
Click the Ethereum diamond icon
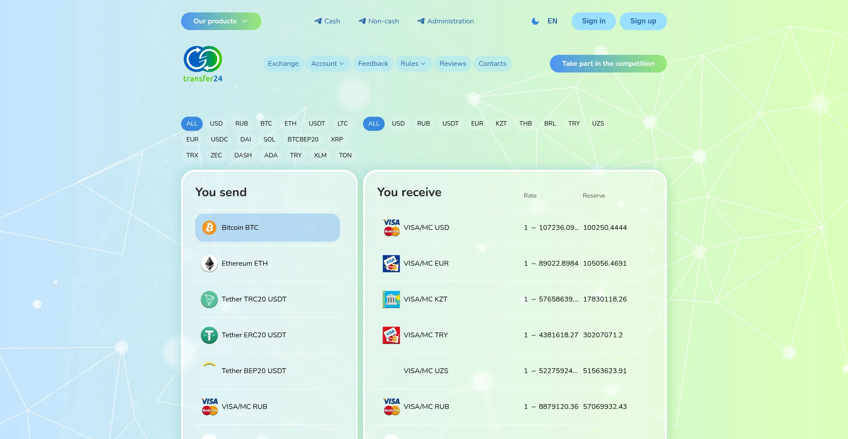(x=209, y=263)
